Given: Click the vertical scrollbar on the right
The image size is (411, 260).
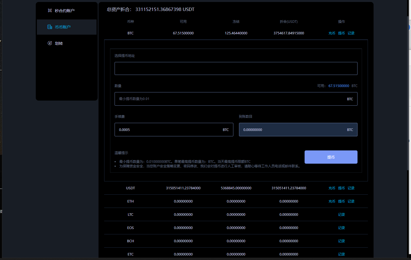Looking at the screenshot, I should pos(408,93).
